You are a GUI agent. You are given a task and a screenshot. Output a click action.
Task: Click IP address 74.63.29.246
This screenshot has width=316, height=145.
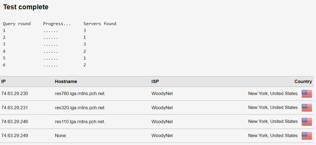coord(14,122)
